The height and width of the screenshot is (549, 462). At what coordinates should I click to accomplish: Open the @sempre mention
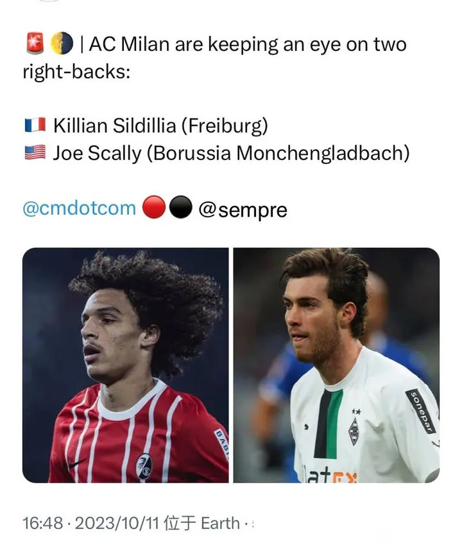click(243, 210)
